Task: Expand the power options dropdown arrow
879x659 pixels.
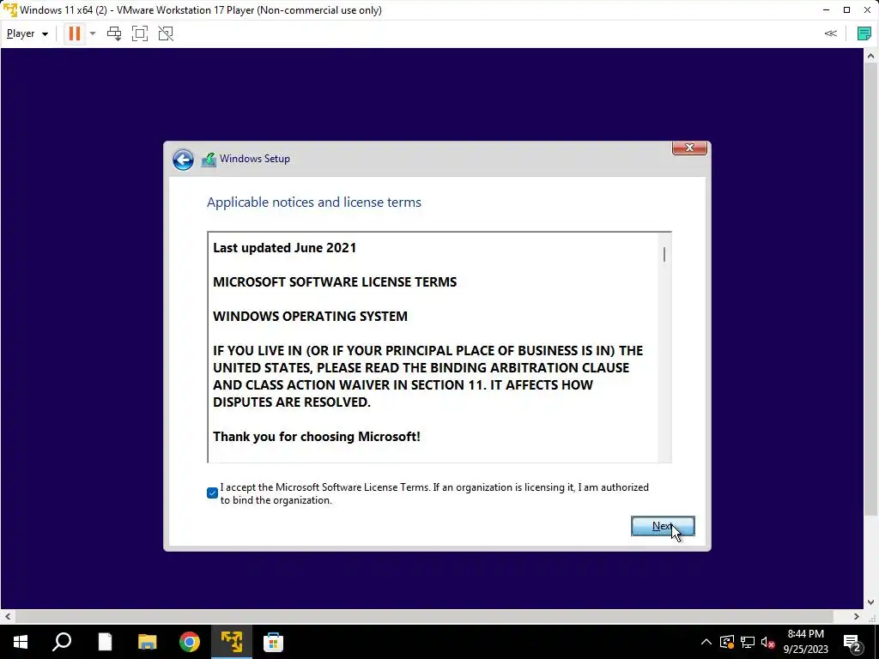Action: click(93, 33)
